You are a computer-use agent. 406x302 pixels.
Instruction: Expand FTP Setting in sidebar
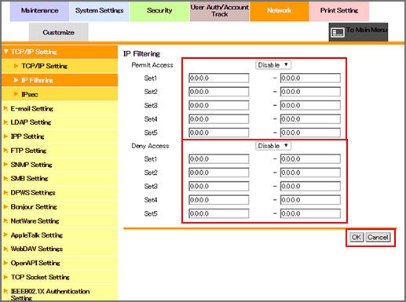click(60, 151)
